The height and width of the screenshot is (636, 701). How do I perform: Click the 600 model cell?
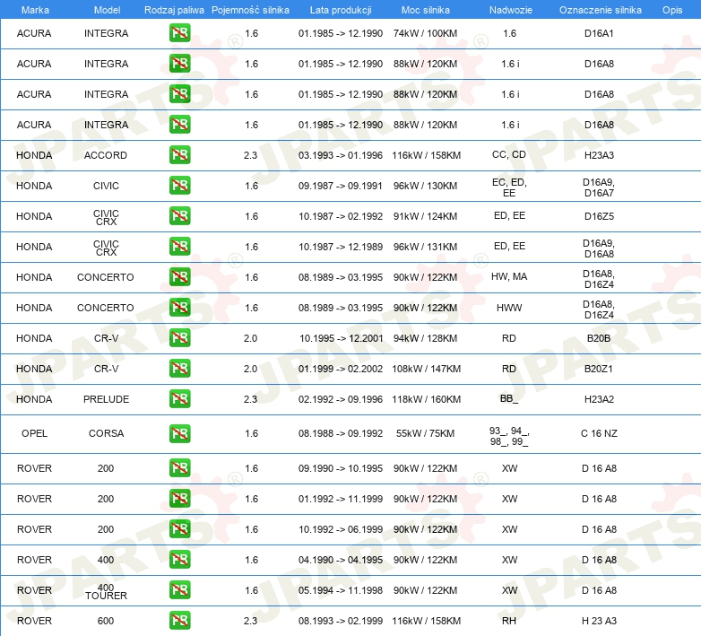tap(106, 621)
